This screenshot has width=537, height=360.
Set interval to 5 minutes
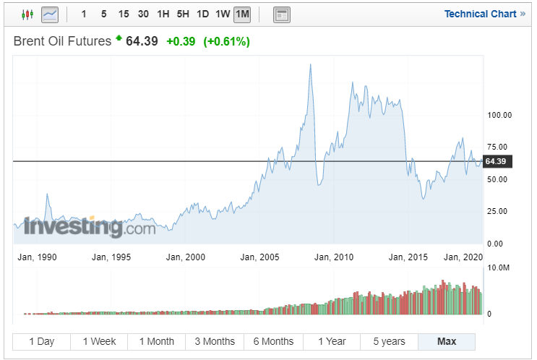[x=103, y=14]
